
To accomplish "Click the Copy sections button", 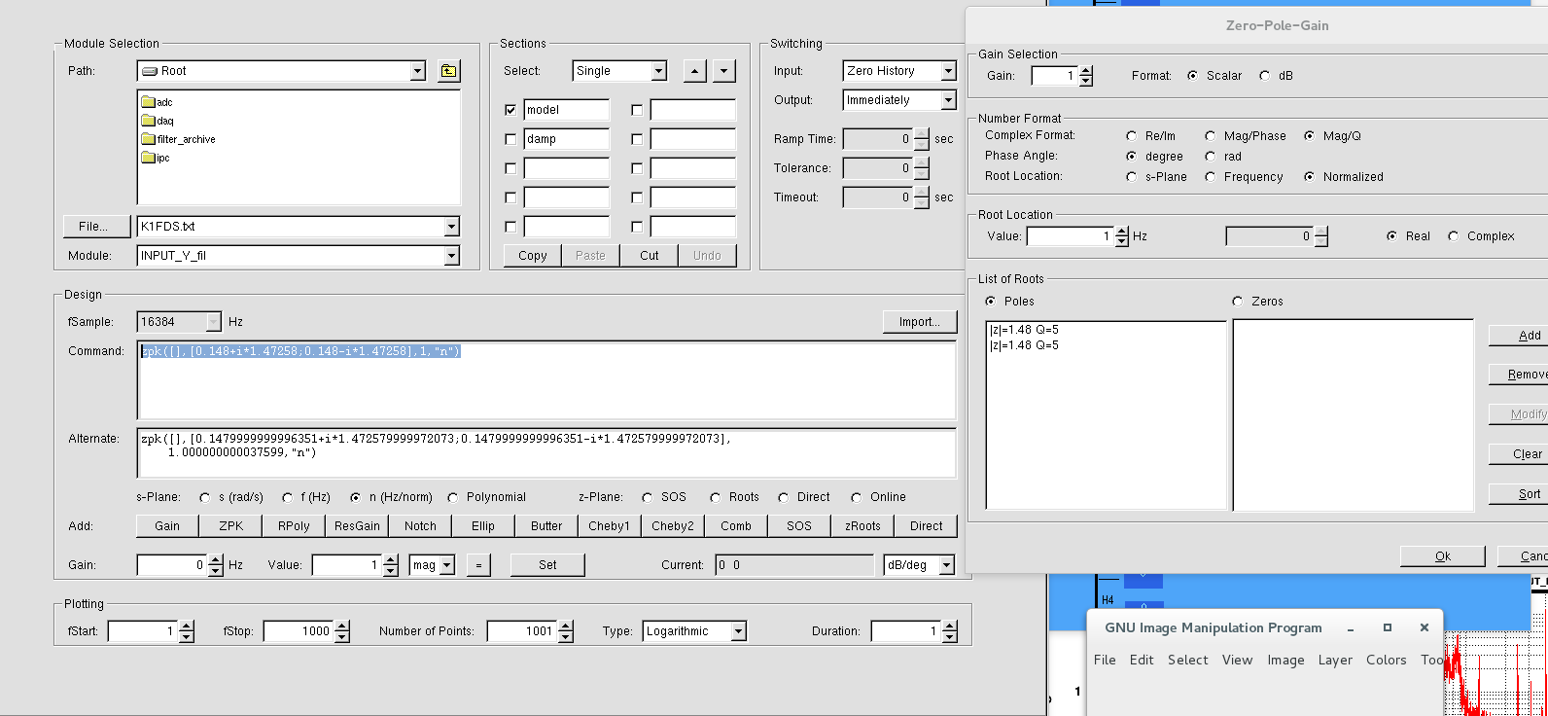I will pyautogui.click(x=533, y=256).
